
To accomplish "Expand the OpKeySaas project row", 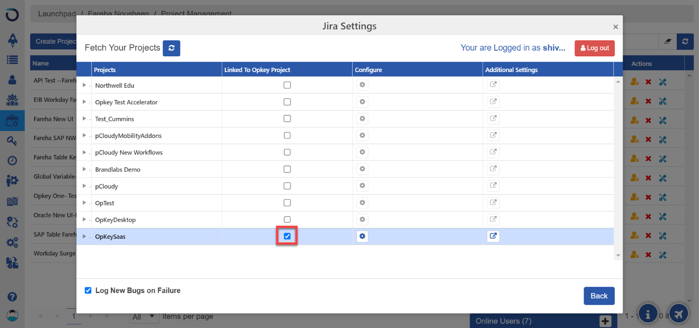I will [x=84, y=236].
